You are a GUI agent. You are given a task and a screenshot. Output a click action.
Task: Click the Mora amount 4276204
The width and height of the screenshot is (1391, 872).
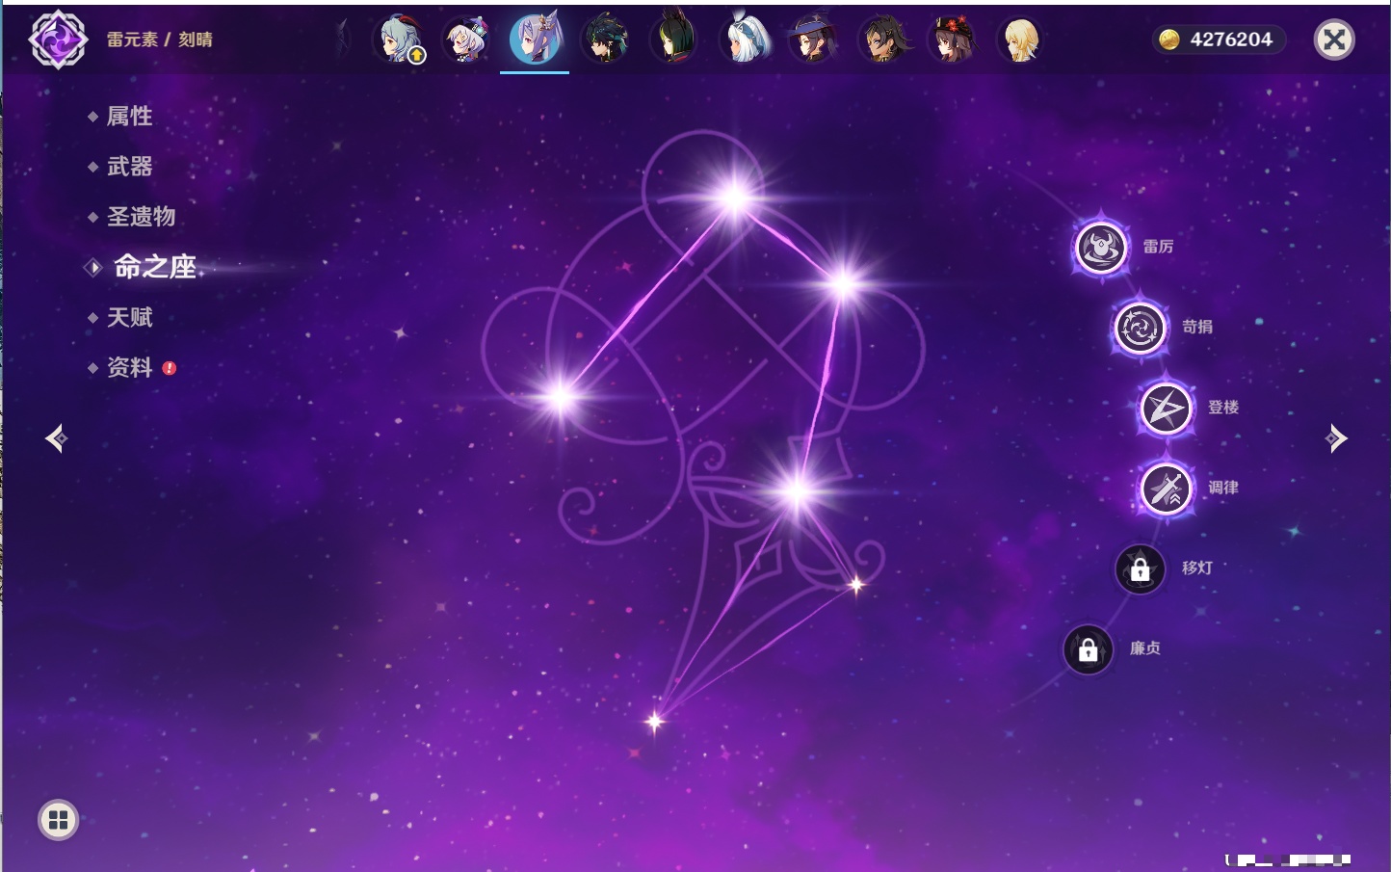[1231, 40]
